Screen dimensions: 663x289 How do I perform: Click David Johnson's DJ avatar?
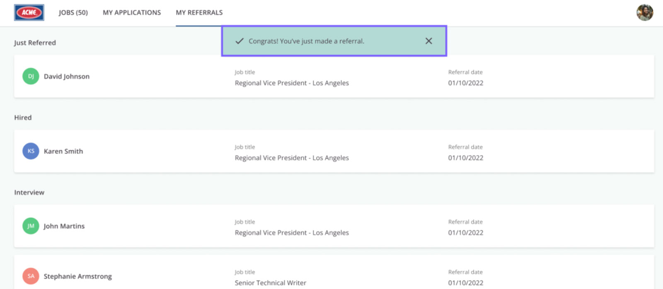(x=31, y=76)
